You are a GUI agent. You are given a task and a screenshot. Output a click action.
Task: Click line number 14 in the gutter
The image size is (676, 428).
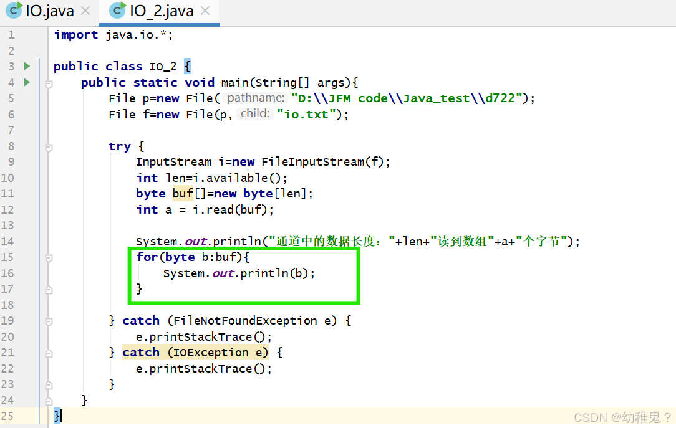pos(7,242)
